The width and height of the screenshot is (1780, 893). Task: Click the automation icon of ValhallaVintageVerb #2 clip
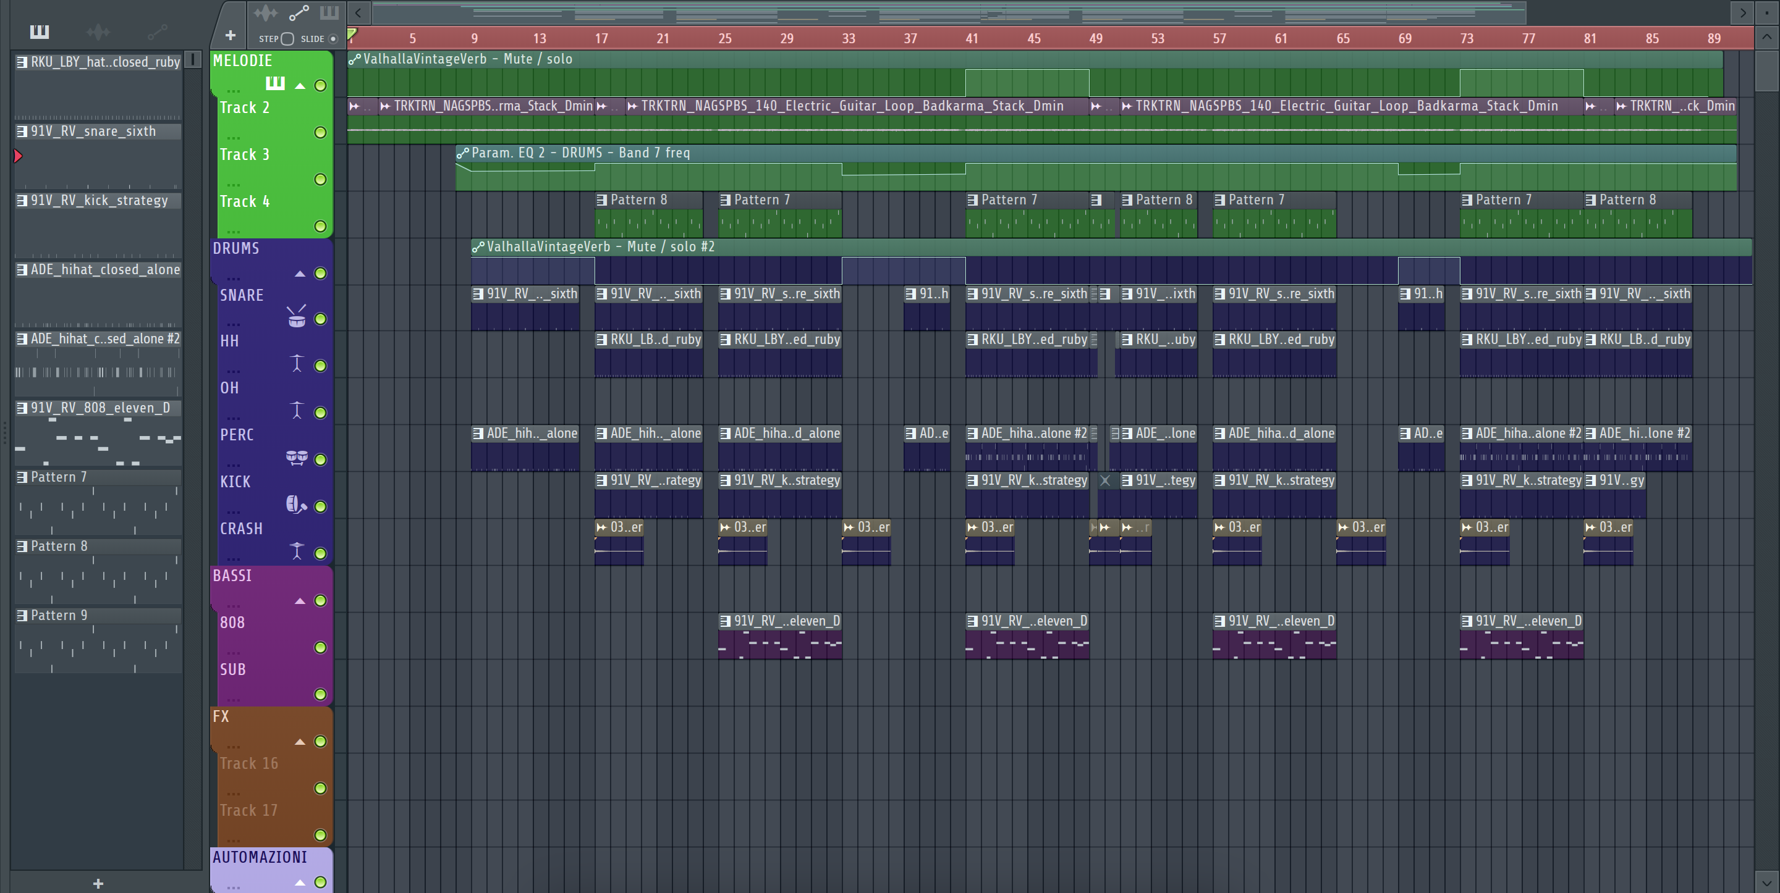478,246
